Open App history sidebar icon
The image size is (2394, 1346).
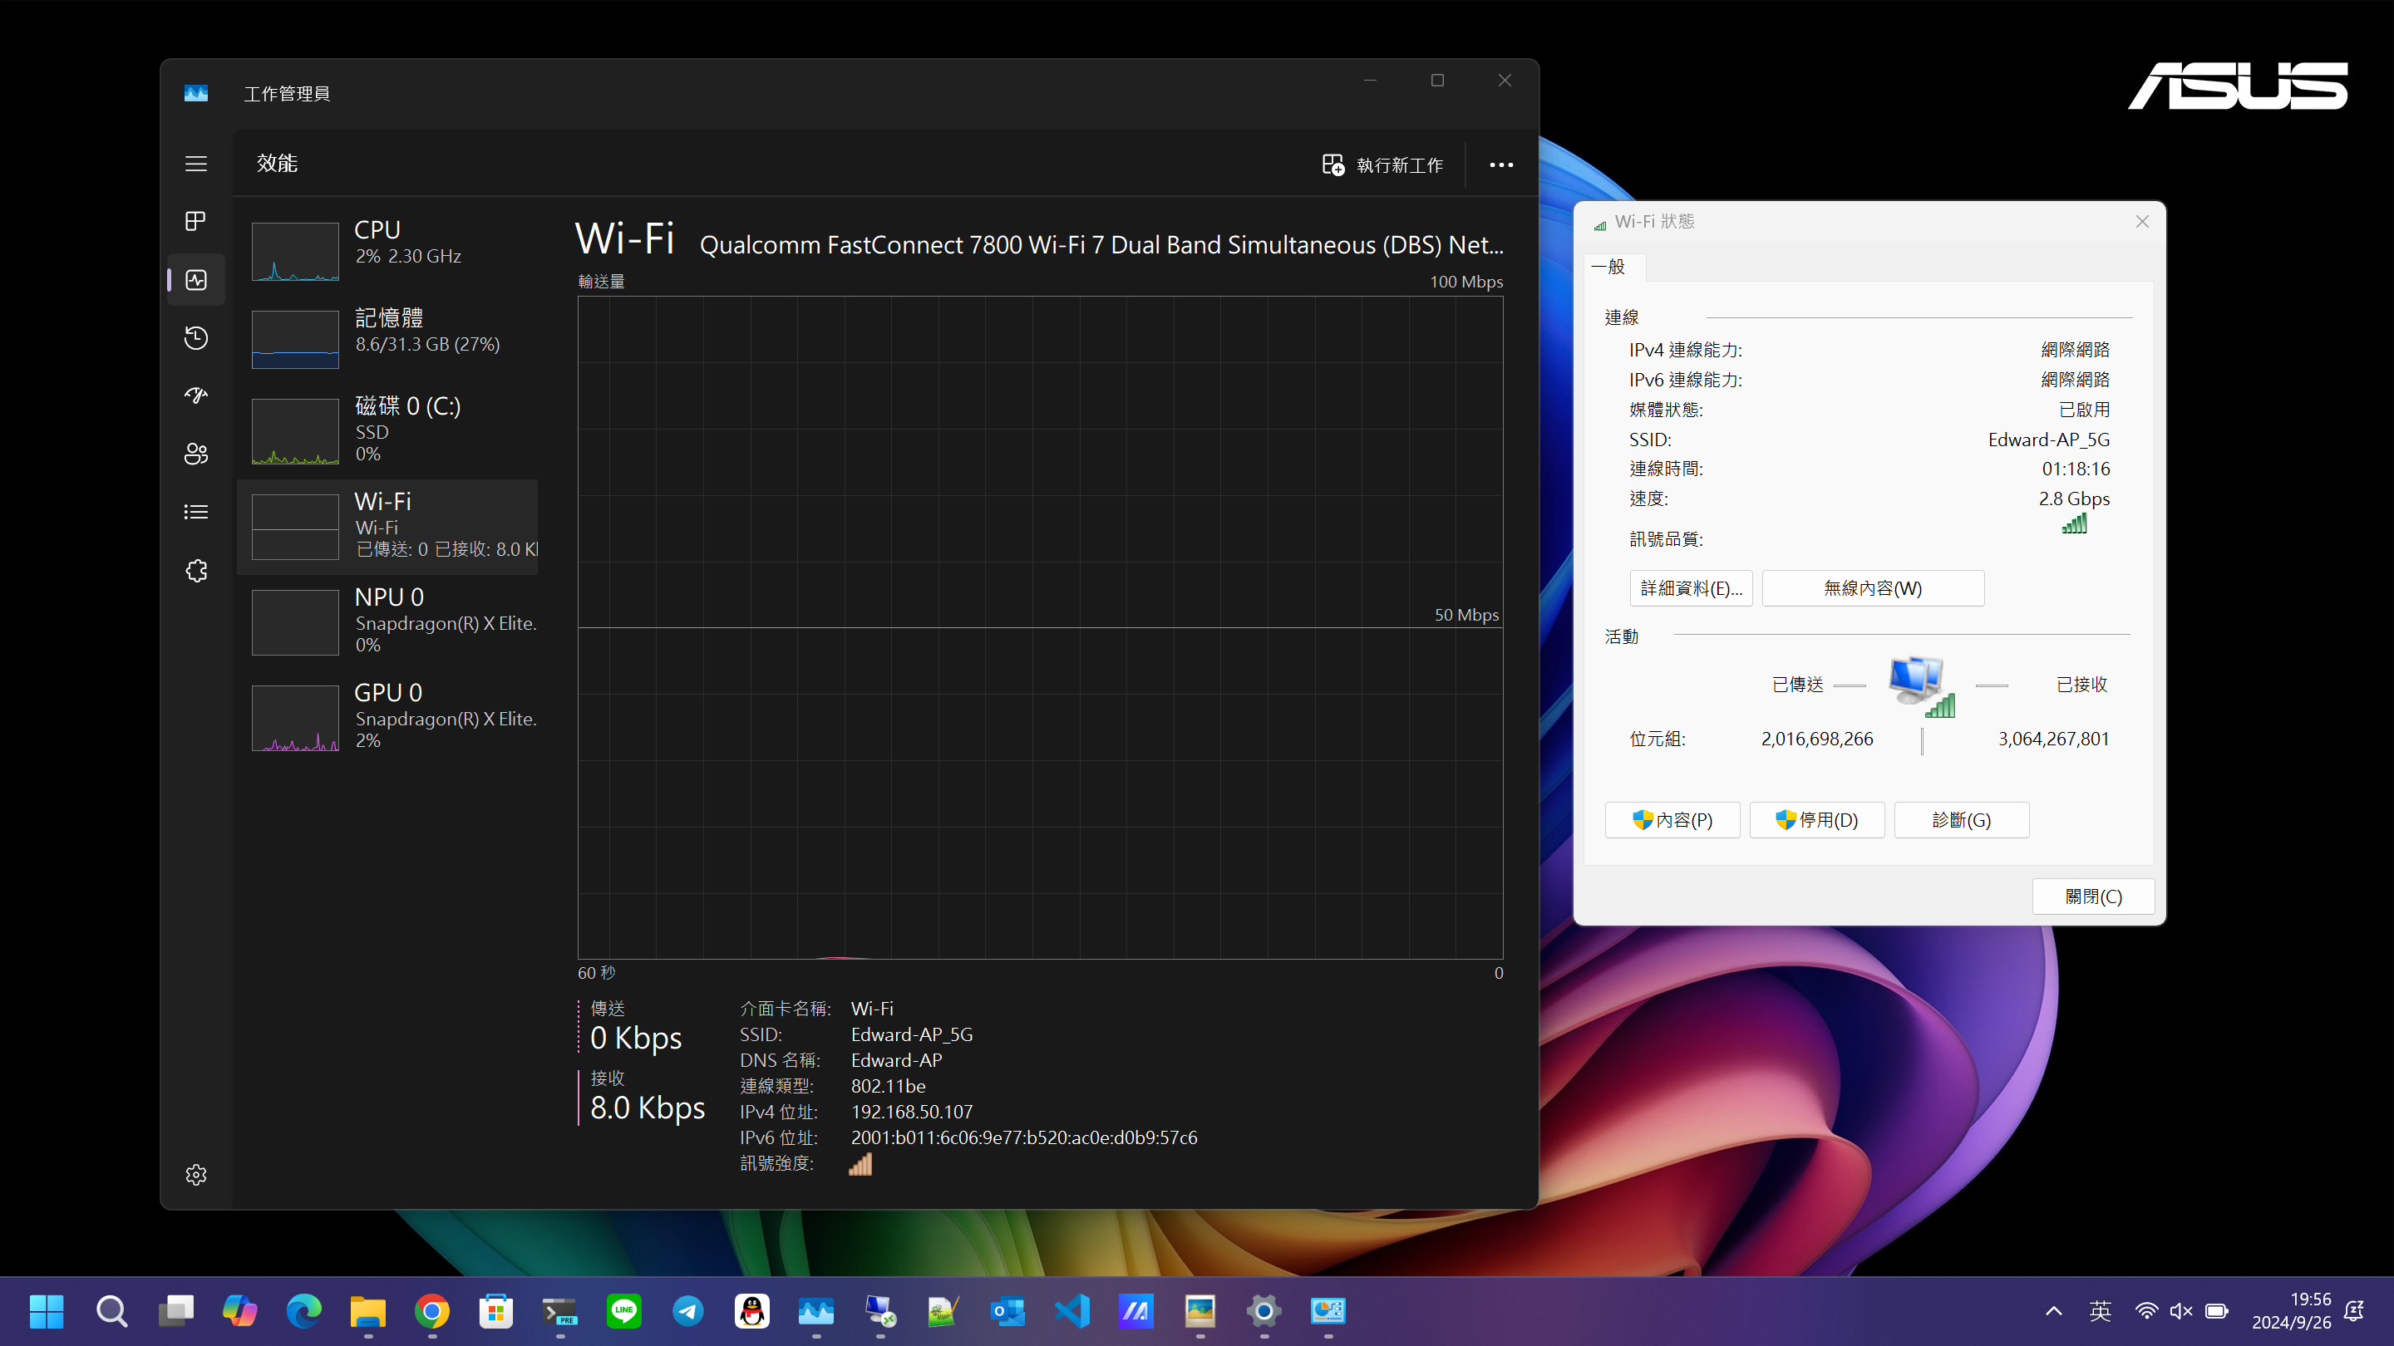(195, 338)
